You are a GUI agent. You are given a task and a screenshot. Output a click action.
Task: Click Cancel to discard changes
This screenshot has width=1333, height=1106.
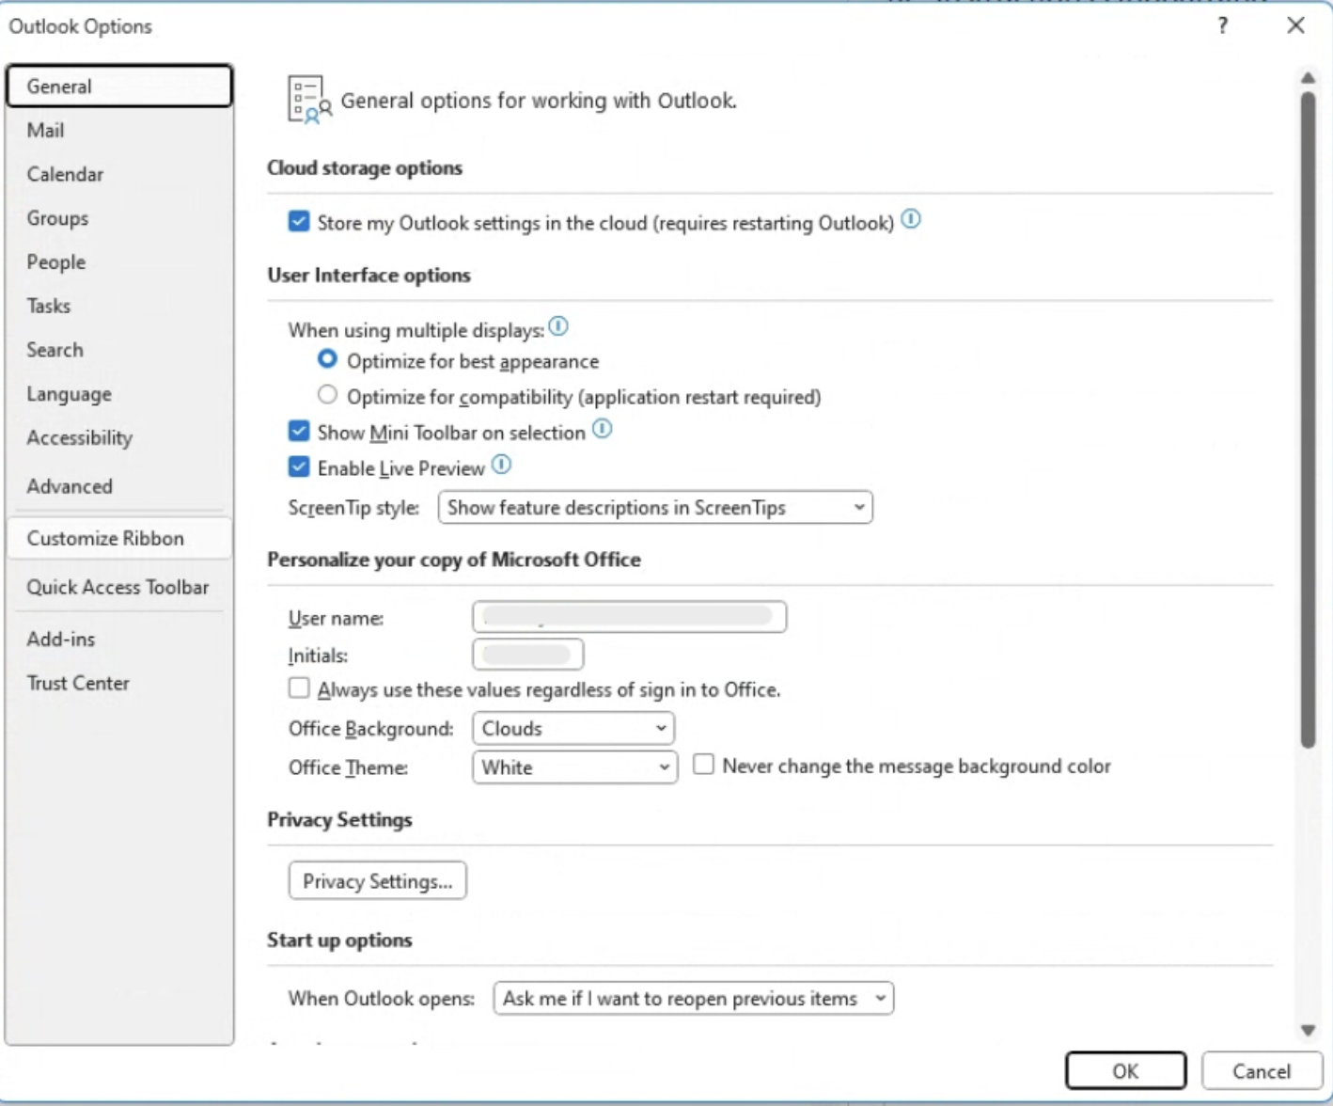point(1262,1070)
